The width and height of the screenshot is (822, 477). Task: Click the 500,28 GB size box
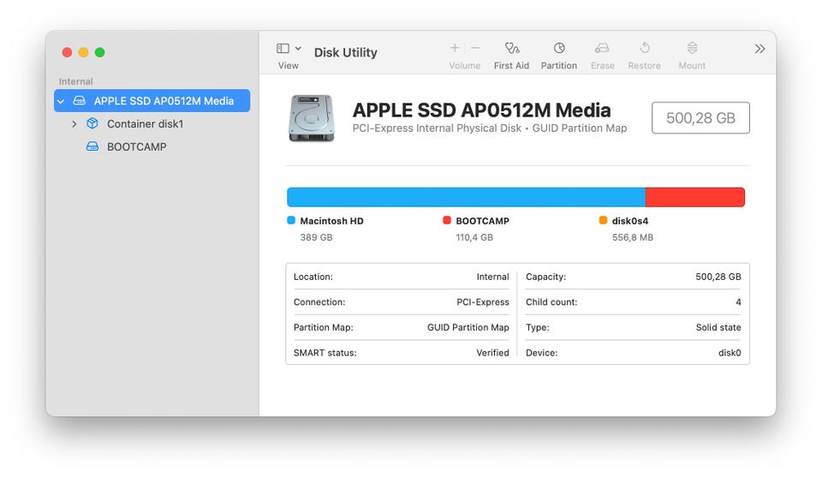pyautogui.click(x=700, y=118)
